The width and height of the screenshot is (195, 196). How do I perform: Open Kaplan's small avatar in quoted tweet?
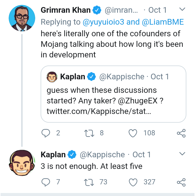[52, 77]
